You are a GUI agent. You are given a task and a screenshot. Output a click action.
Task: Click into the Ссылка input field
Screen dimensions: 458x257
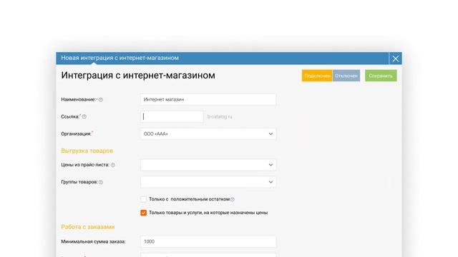(172, 116)
